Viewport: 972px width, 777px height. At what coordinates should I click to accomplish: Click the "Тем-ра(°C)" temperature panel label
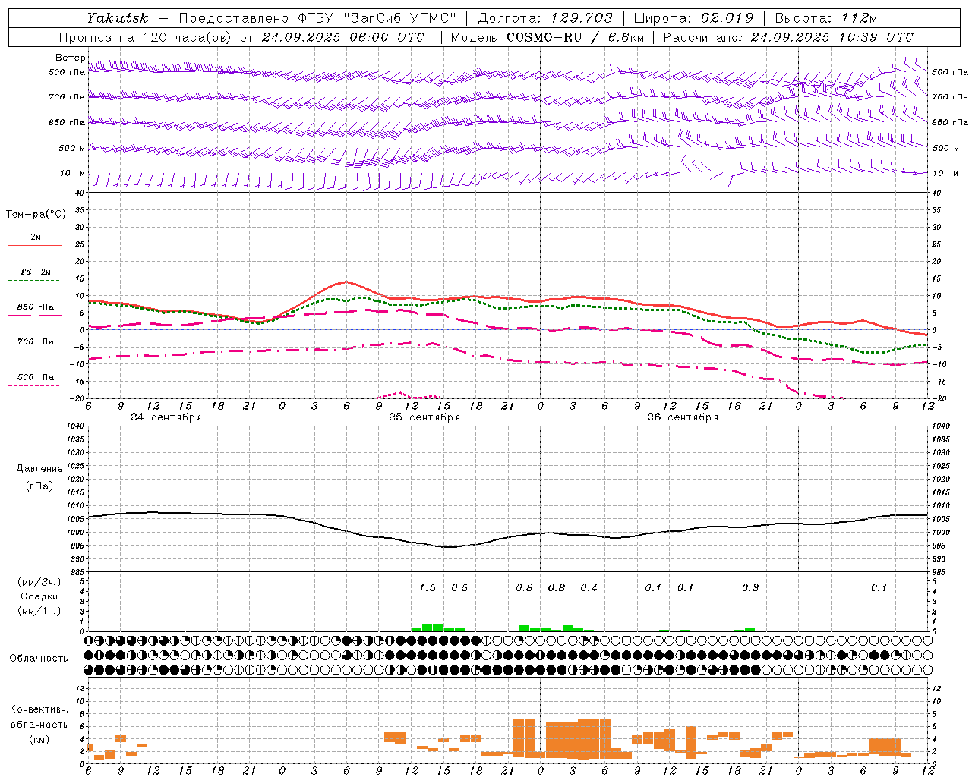coord(36,215)
